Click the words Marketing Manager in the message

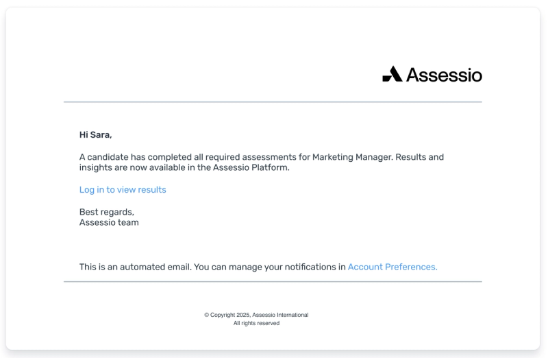352,157
